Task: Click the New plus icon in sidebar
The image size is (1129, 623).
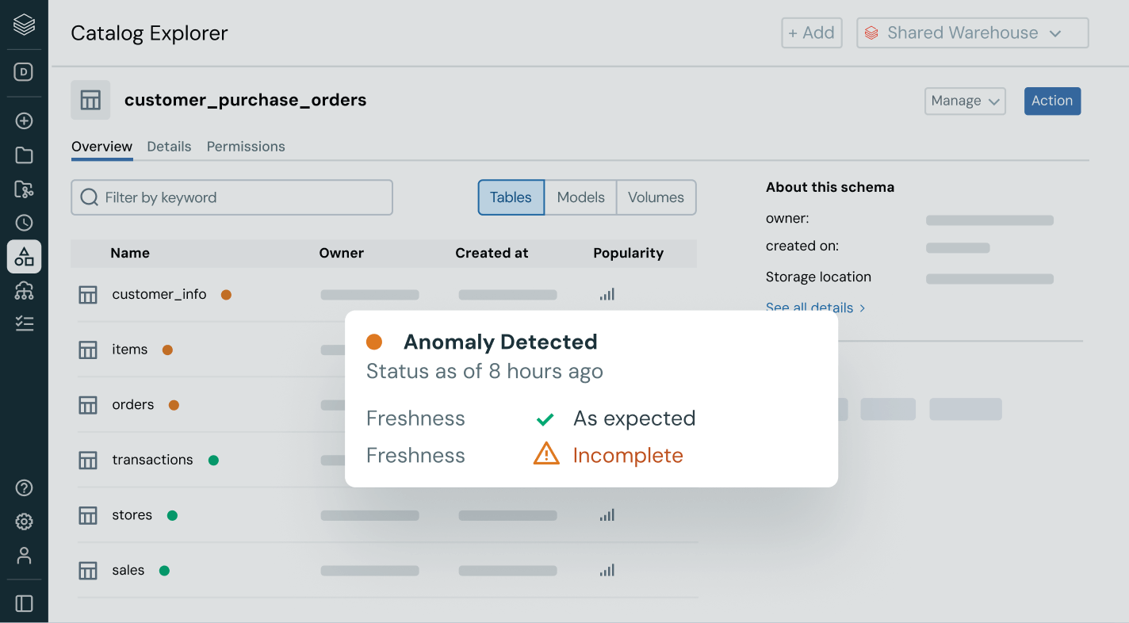Action: coord(24,121)
